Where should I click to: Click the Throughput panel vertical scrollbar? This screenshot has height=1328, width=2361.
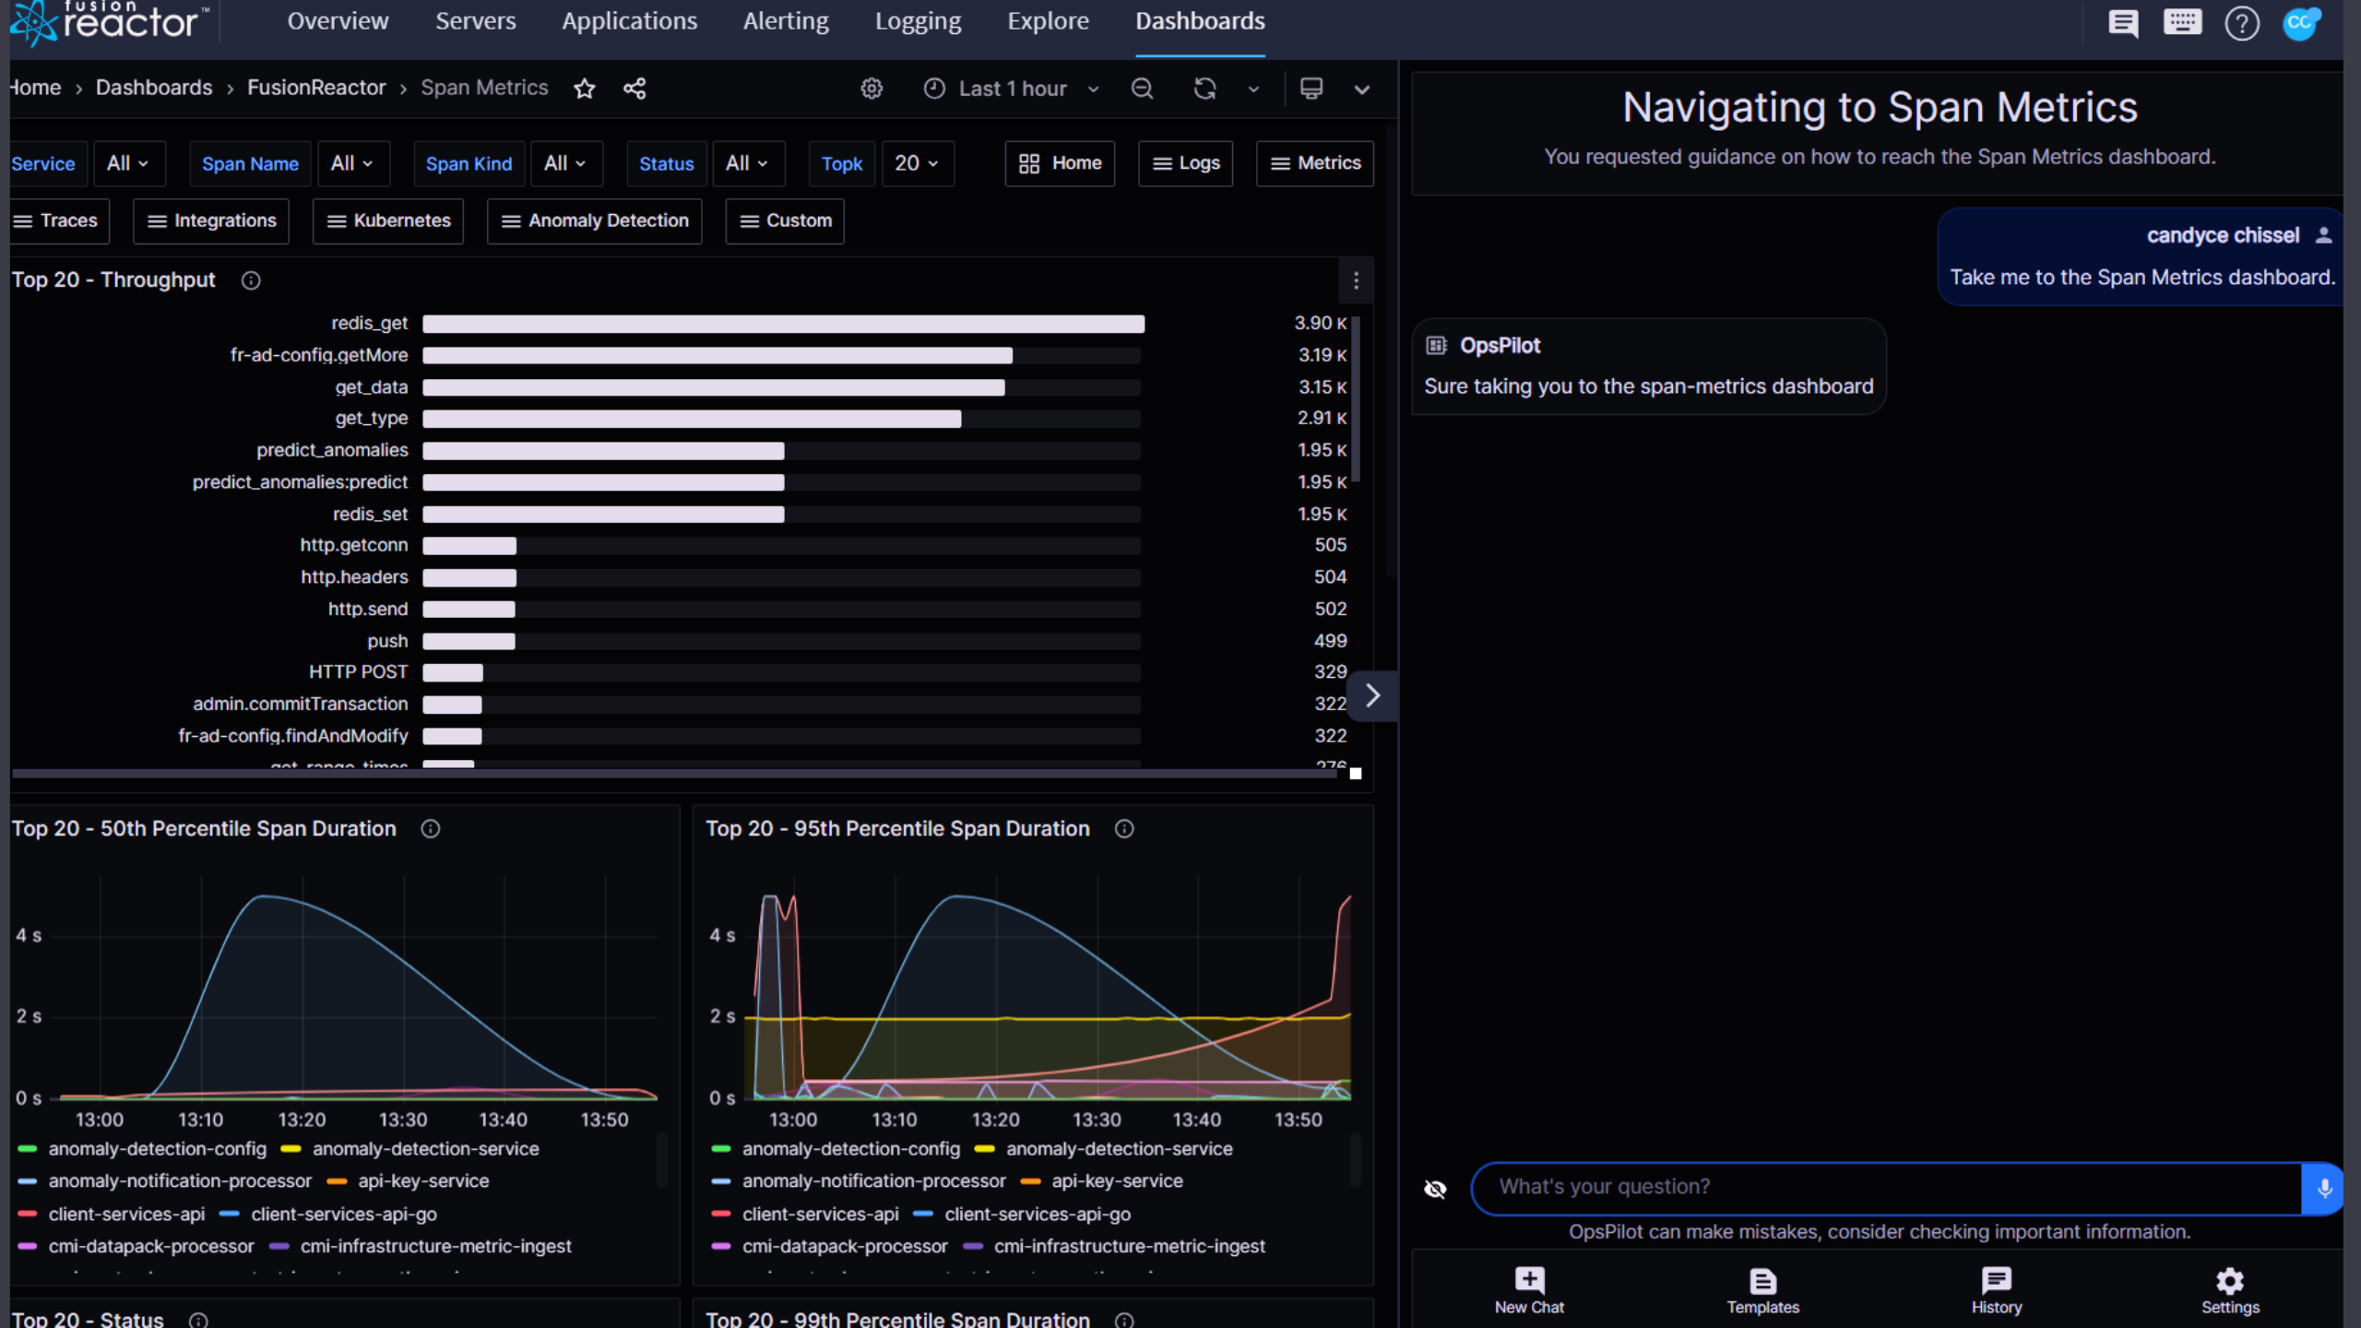[1356, 398]
